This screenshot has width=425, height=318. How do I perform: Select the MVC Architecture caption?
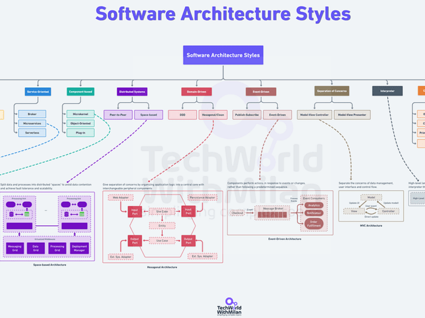pyautogui.click(x=371, y=226)
